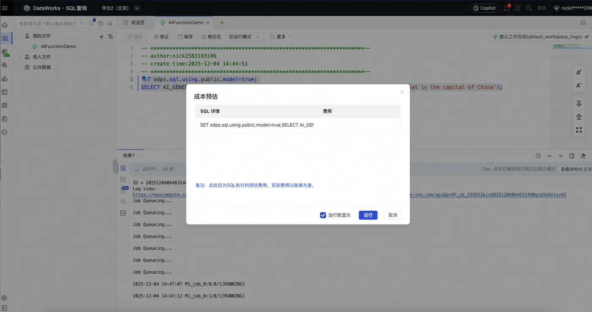Click the list view icon beside history

[x=110, y=24]
